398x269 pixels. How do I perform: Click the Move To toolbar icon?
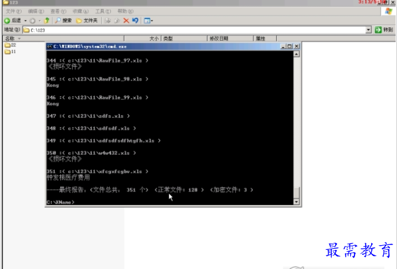108,20
